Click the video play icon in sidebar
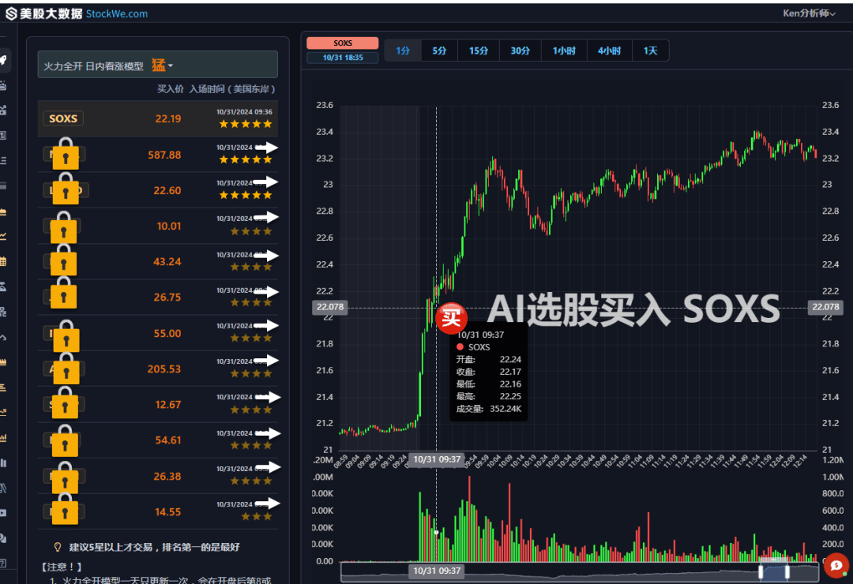Viewport: 853px width, 584px height. click(x=2, y=513)
